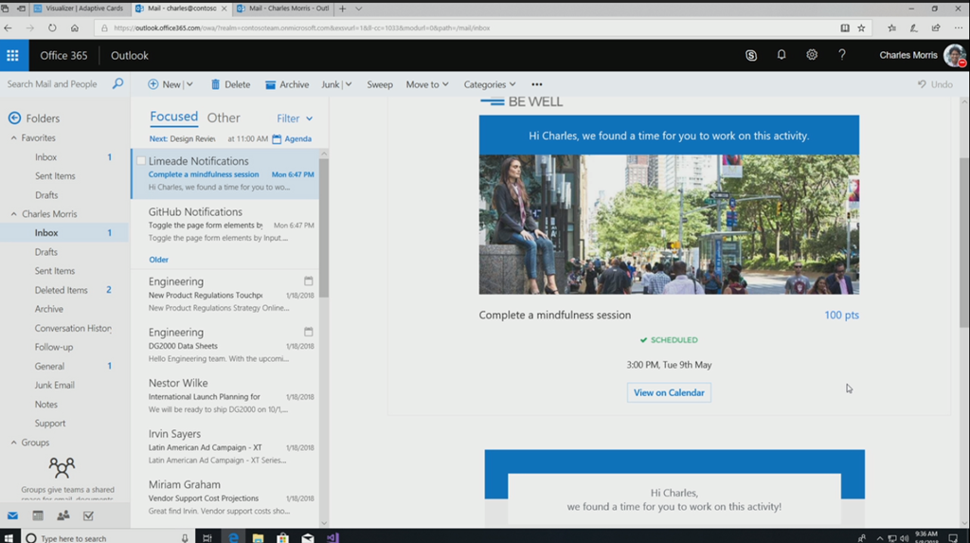Open People via bottom navigation icon
The height and width of the screenshot is (543, 970).
click(63, 516)
